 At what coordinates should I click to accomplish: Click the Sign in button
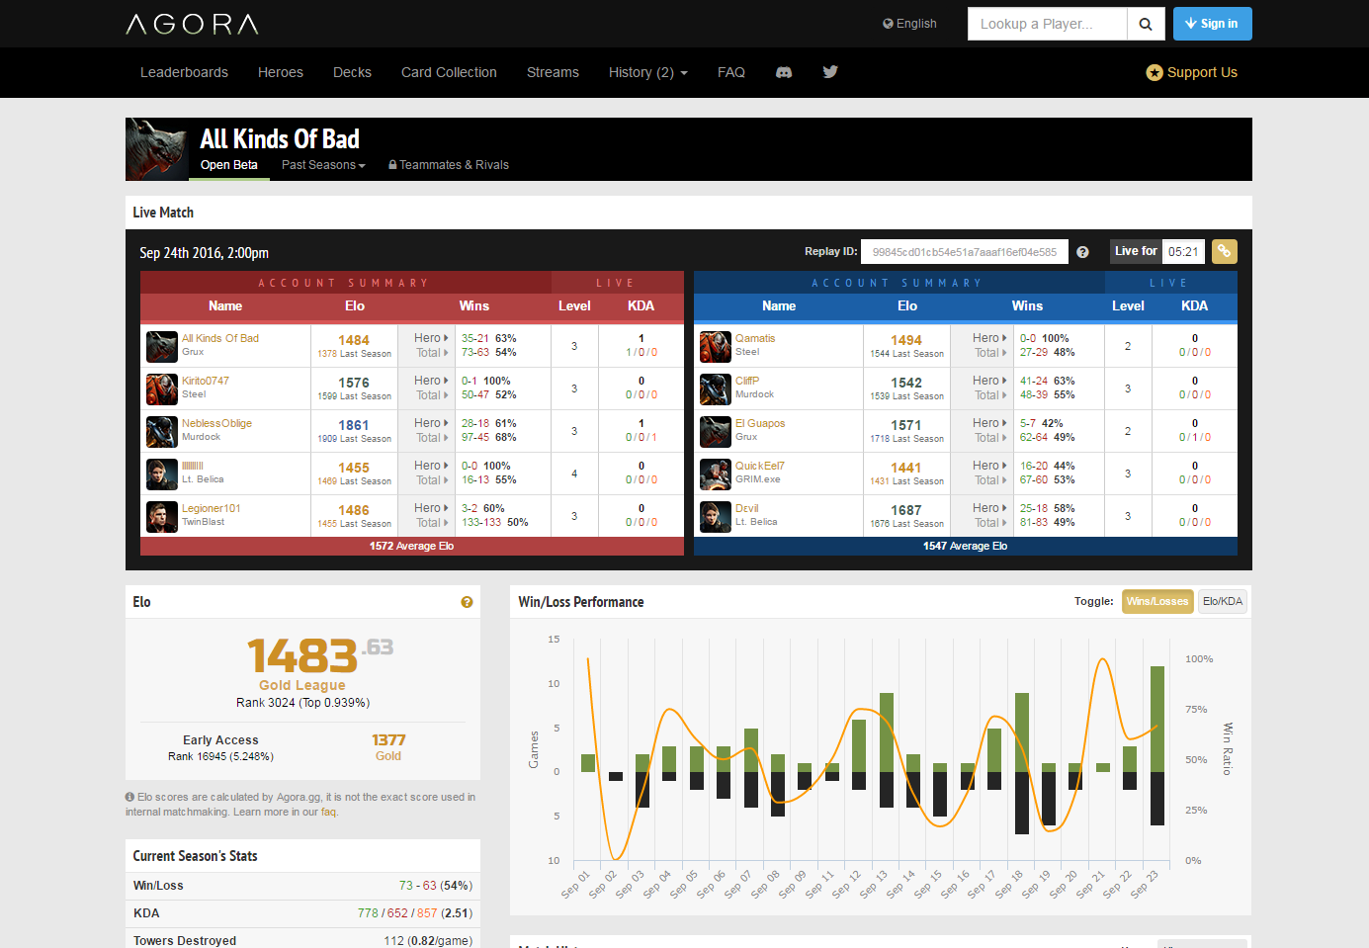[1212, 24]
